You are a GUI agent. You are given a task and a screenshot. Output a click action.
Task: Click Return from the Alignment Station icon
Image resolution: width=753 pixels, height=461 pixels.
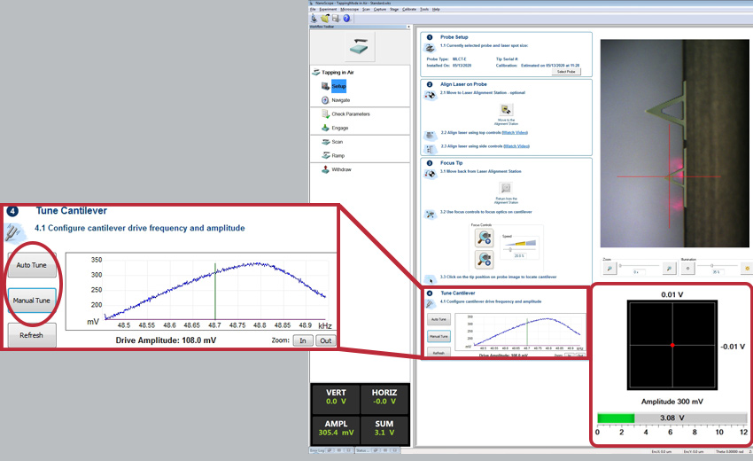tap(506, 188)
